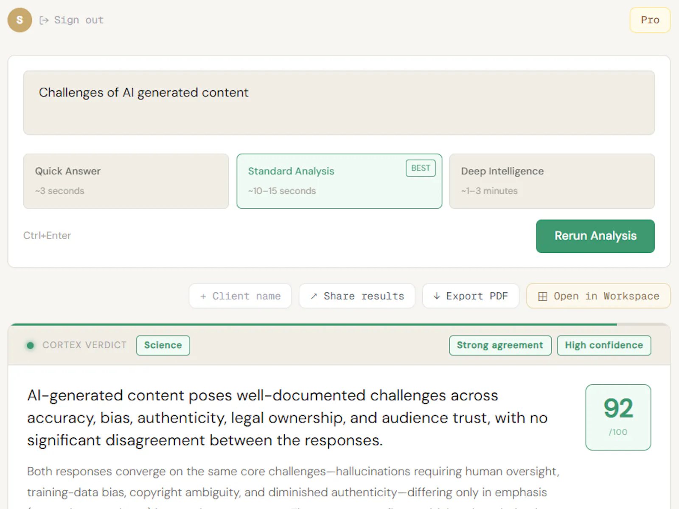Screen dimensions: 679x509
Task: Click the Science category tag
Action: (163, 345)
